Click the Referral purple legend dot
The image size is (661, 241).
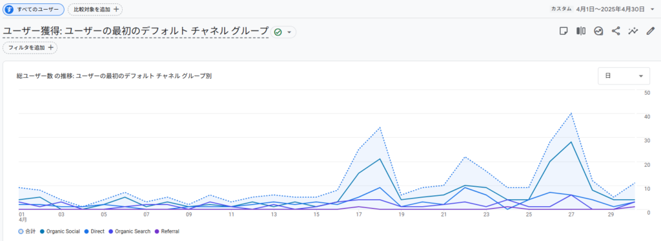pyautogui.click(x=158, y=231)
